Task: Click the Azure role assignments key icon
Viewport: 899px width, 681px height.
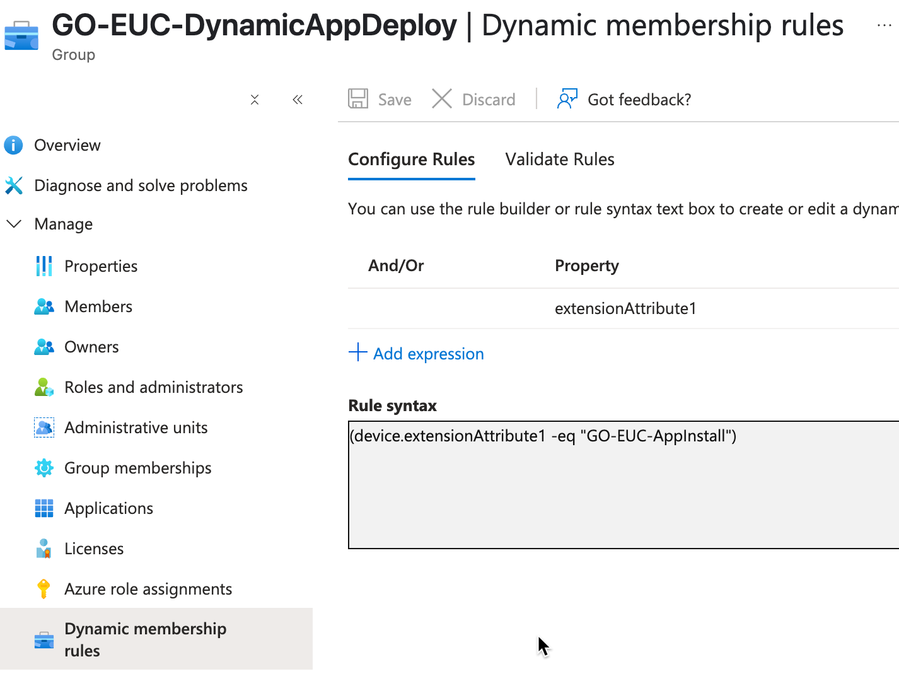Action: tap(44, 589)
